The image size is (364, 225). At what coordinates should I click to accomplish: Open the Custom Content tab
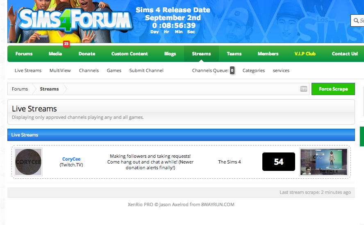[130, 54]
